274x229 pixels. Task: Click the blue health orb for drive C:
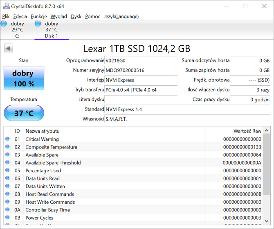(x=4, y=24)
